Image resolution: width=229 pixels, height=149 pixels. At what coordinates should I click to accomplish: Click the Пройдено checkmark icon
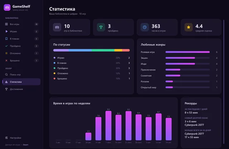[x=6, y=46]
